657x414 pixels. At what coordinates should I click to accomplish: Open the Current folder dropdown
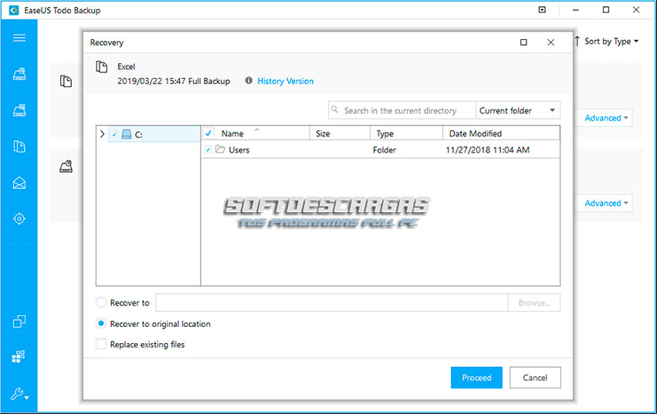tap(518, 110)
